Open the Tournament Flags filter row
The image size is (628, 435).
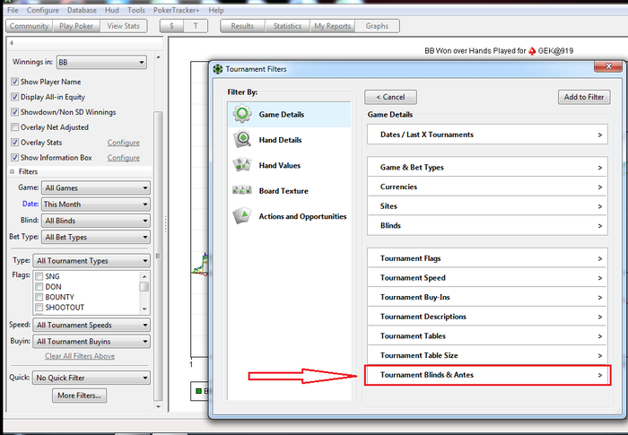tap(487, 258)
